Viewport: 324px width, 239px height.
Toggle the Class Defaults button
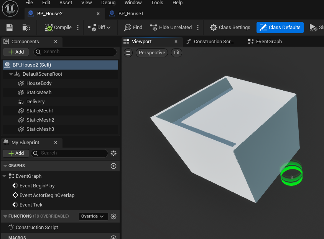tap(280, 28)
